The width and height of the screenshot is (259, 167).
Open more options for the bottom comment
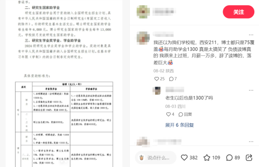tap(251, 141)
